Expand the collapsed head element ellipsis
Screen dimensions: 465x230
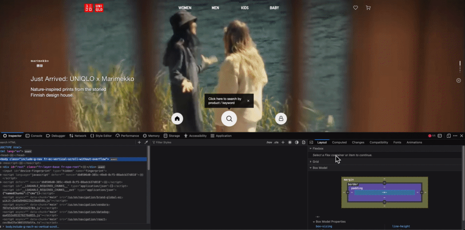(x=12, y=155)
